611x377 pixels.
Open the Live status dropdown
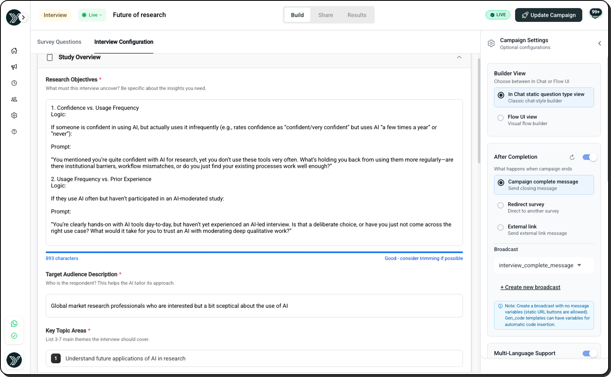click(92, 15)
